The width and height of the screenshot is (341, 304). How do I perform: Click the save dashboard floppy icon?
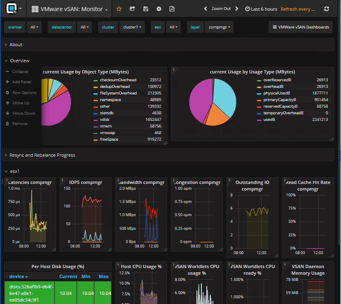145,9
